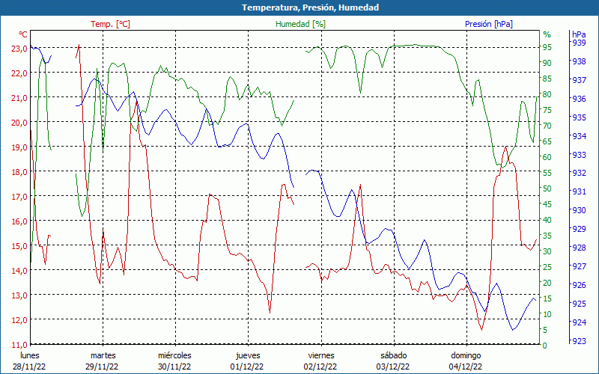Click the '939' pressure axis value
The height and width of the screenshot is (374, 599).
579,43
